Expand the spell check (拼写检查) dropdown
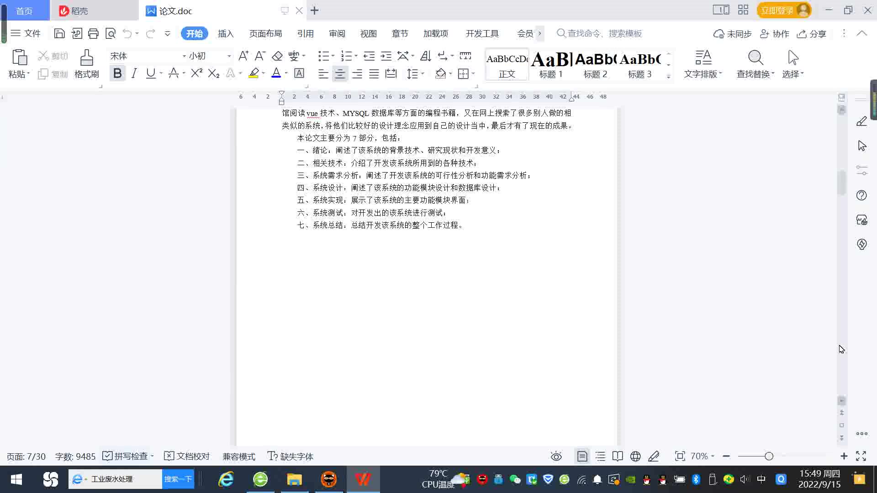877x493 pixels. point(152,456)
